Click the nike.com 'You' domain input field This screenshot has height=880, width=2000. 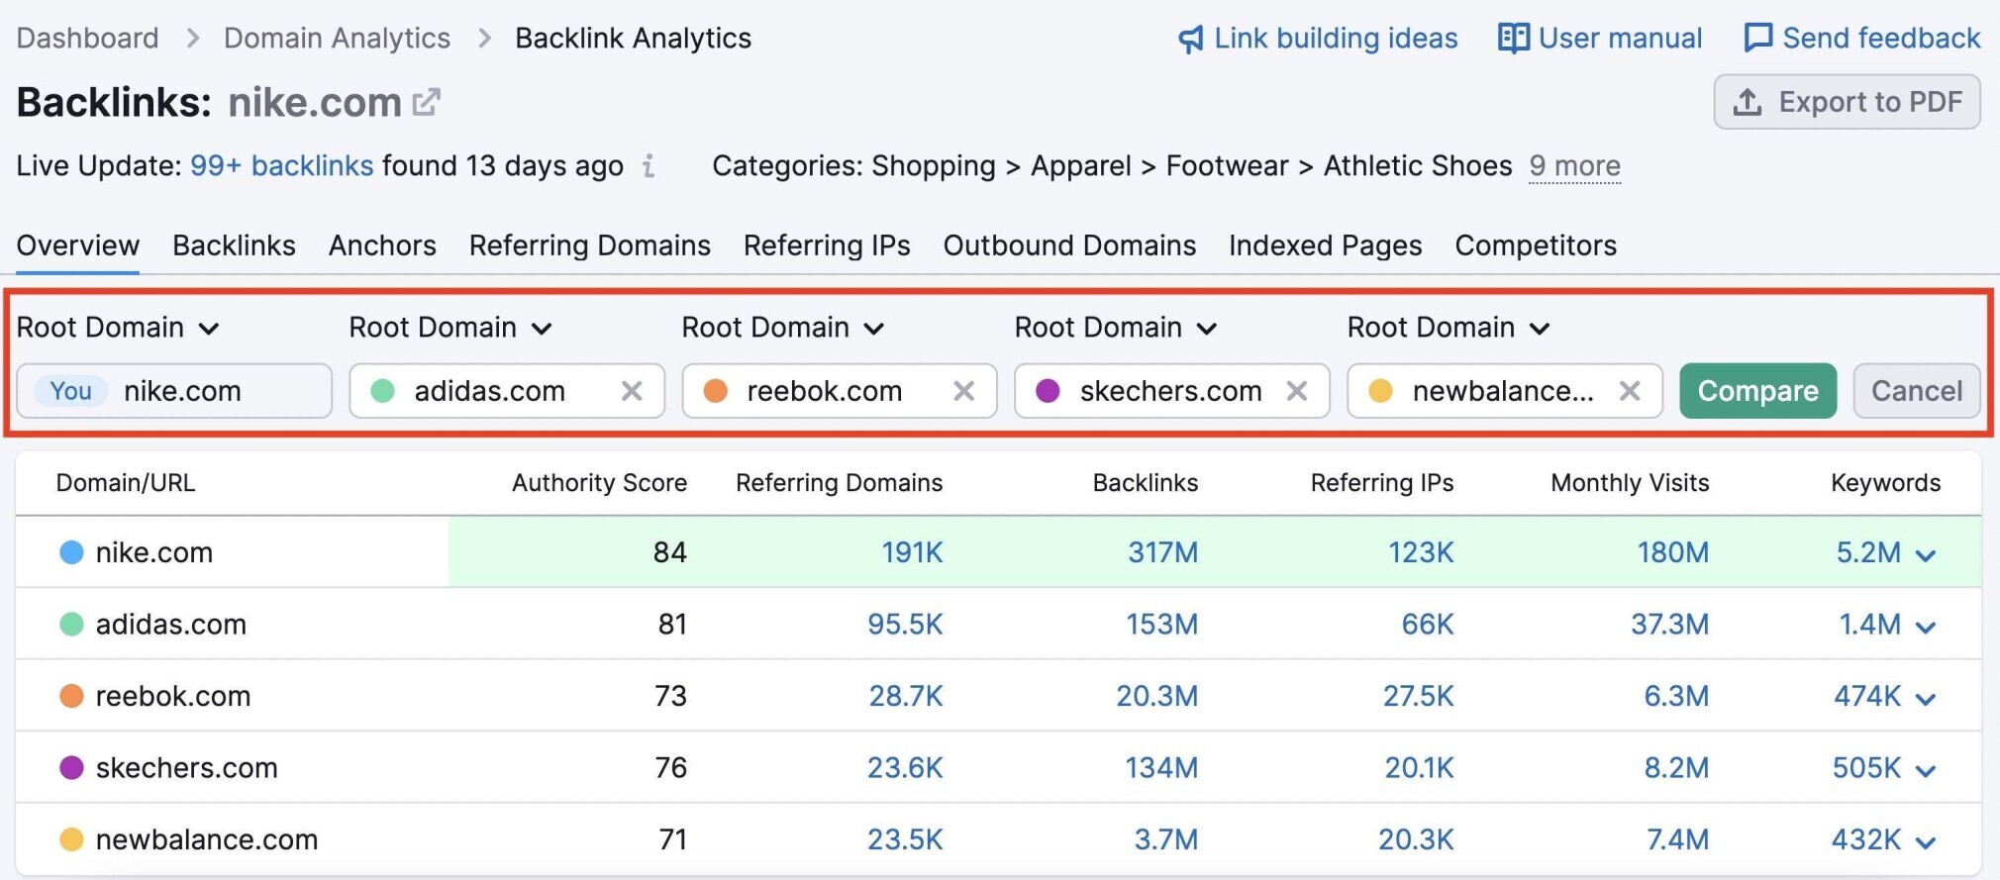174,391
